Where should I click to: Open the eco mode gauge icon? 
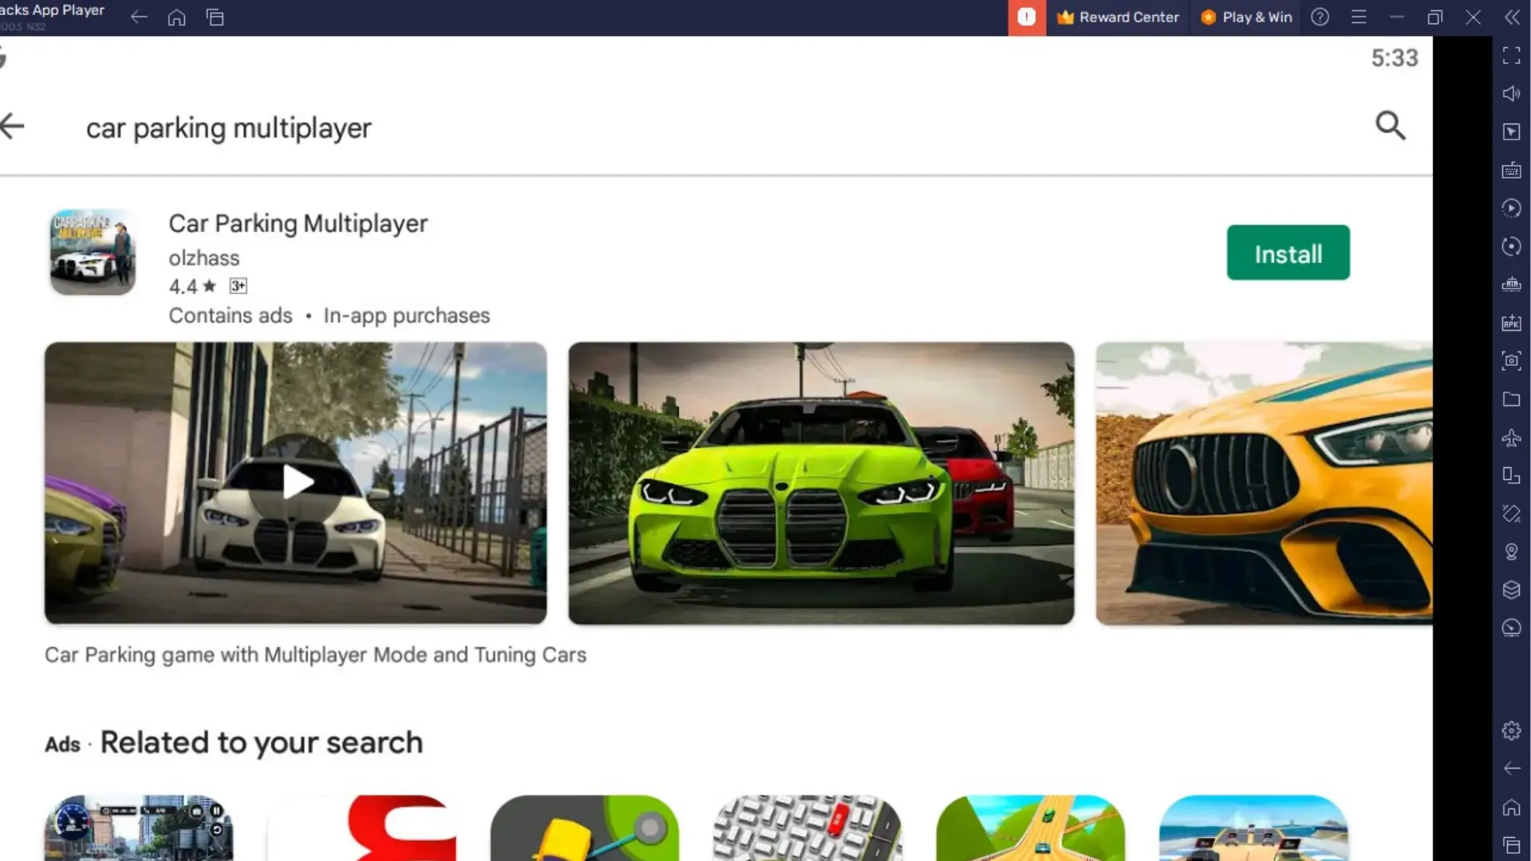tap(1511, 628)
